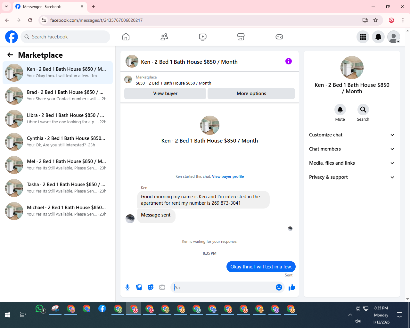
Task: Open the purple conversation information icon
Action: (x=289, y=61)
